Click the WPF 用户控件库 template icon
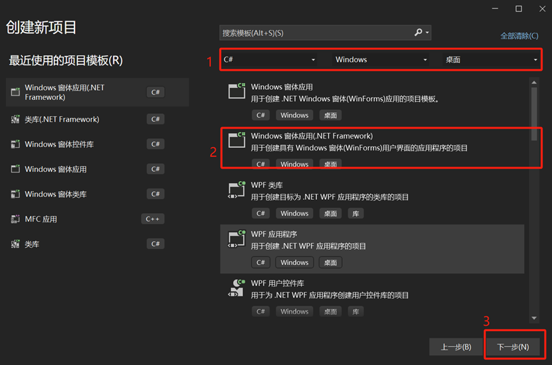Viewport: 552px width, 365px height. click(236, 288)
